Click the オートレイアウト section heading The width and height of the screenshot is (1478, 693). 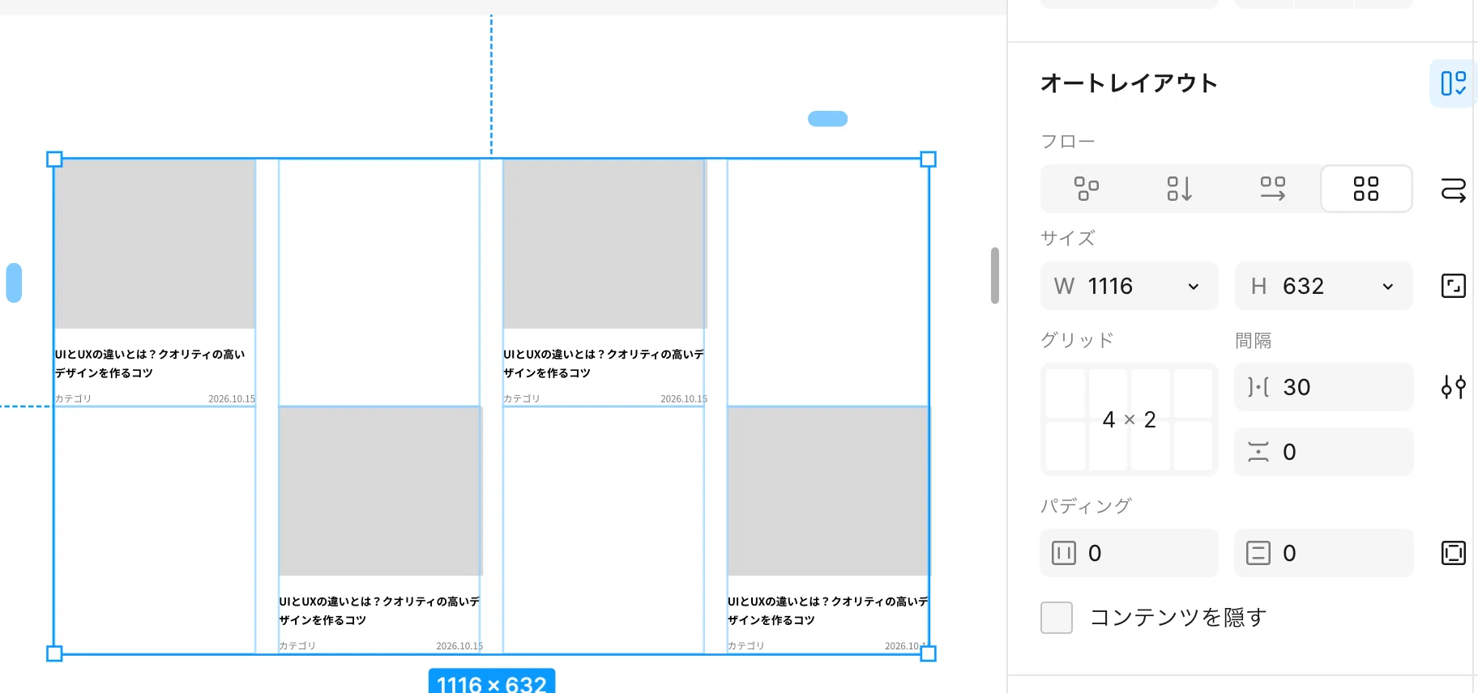[x=1129, y=83]
